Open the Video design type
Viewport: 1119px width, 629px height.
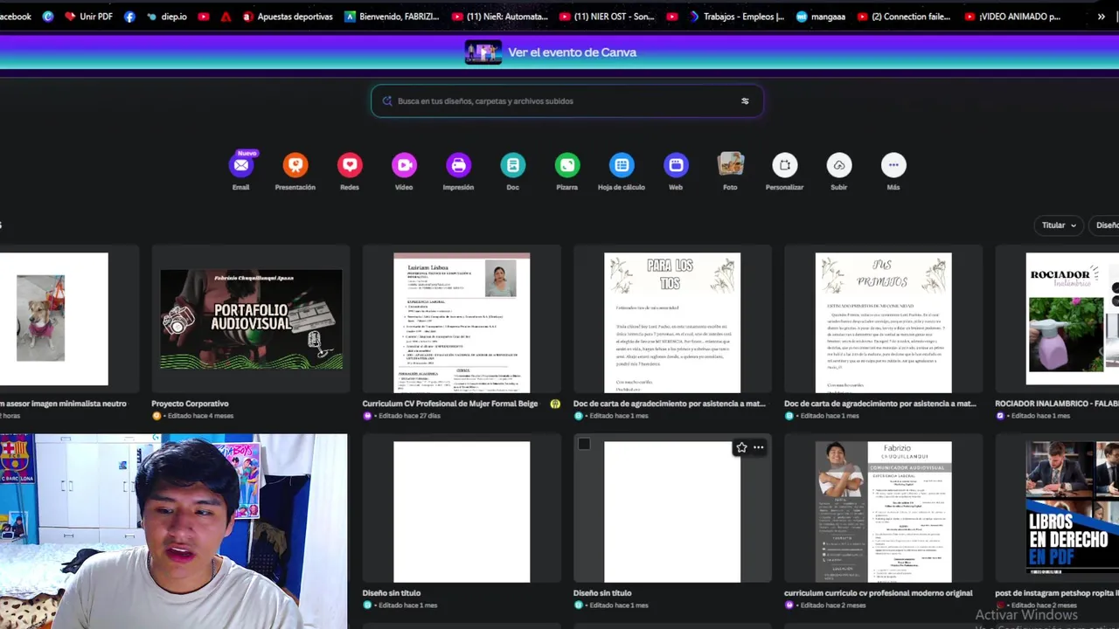[x=404, y=165]
